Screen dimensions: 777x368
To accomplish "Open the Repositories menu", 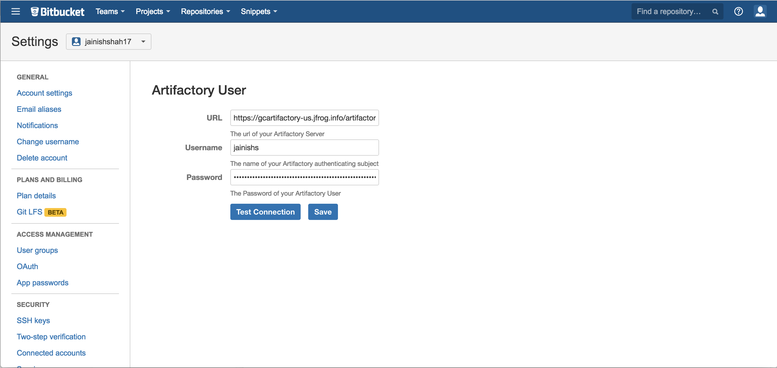I will [205, 11].
